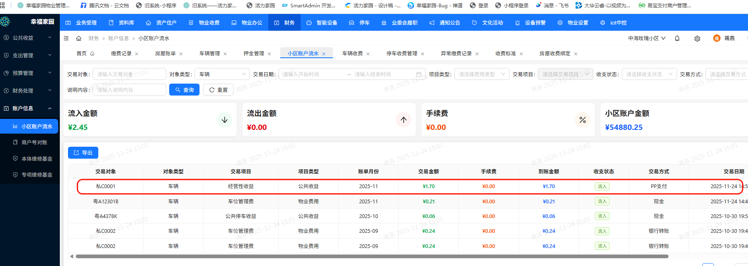748x266 pixels.
Task: Expand the 中海玫瑰小区 community selector
Action: 646,39
